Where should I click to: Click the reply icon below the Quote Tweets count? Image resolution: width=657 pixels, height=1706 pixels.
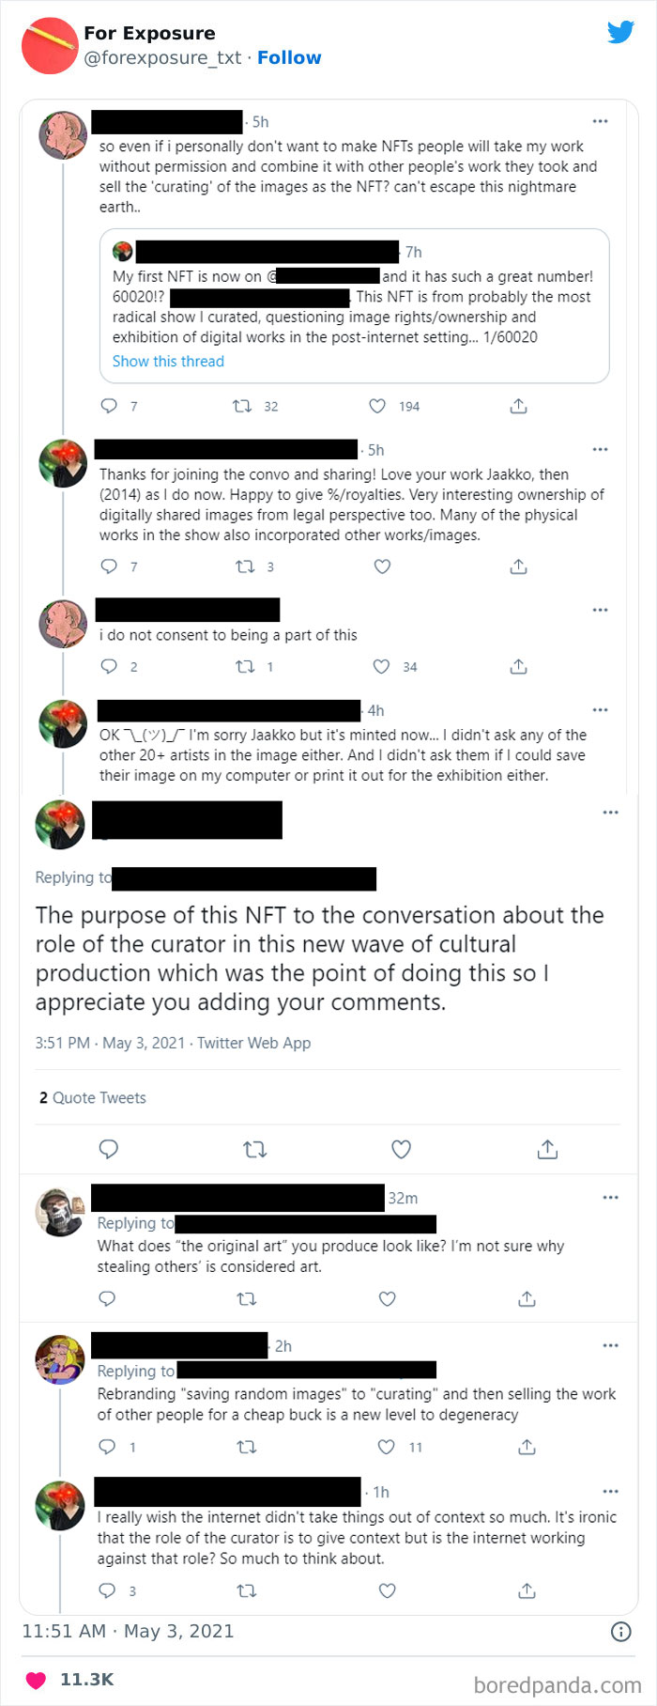(x=109, y=1148)
